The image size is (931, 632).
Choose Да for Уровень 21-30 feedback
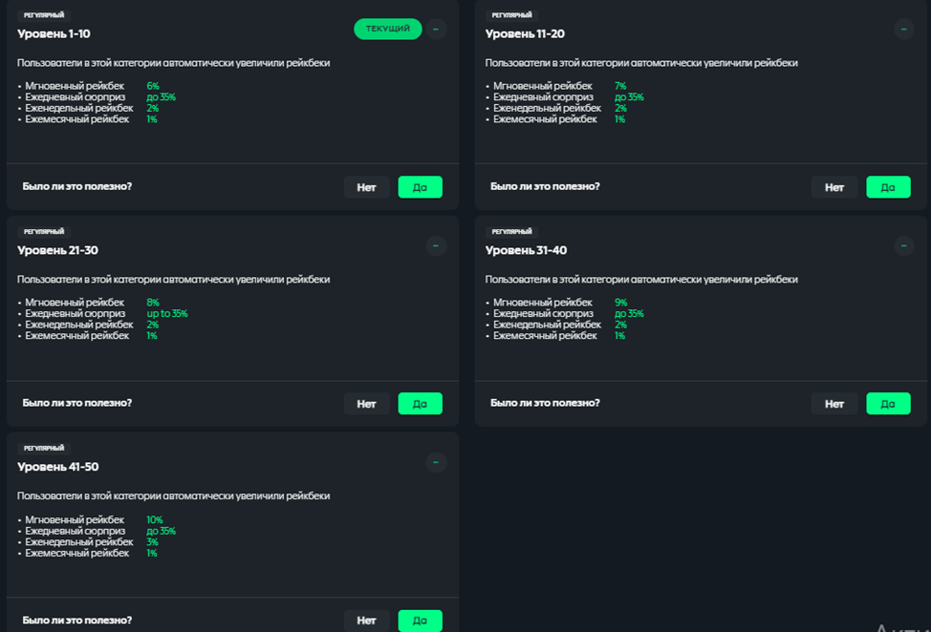click(x=420, y=404)
